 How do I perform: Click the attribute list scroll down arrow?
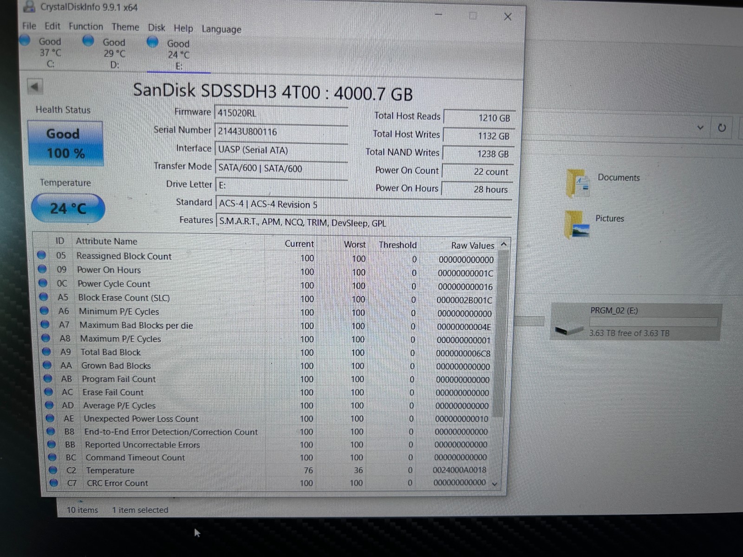[x=495, y=484]
